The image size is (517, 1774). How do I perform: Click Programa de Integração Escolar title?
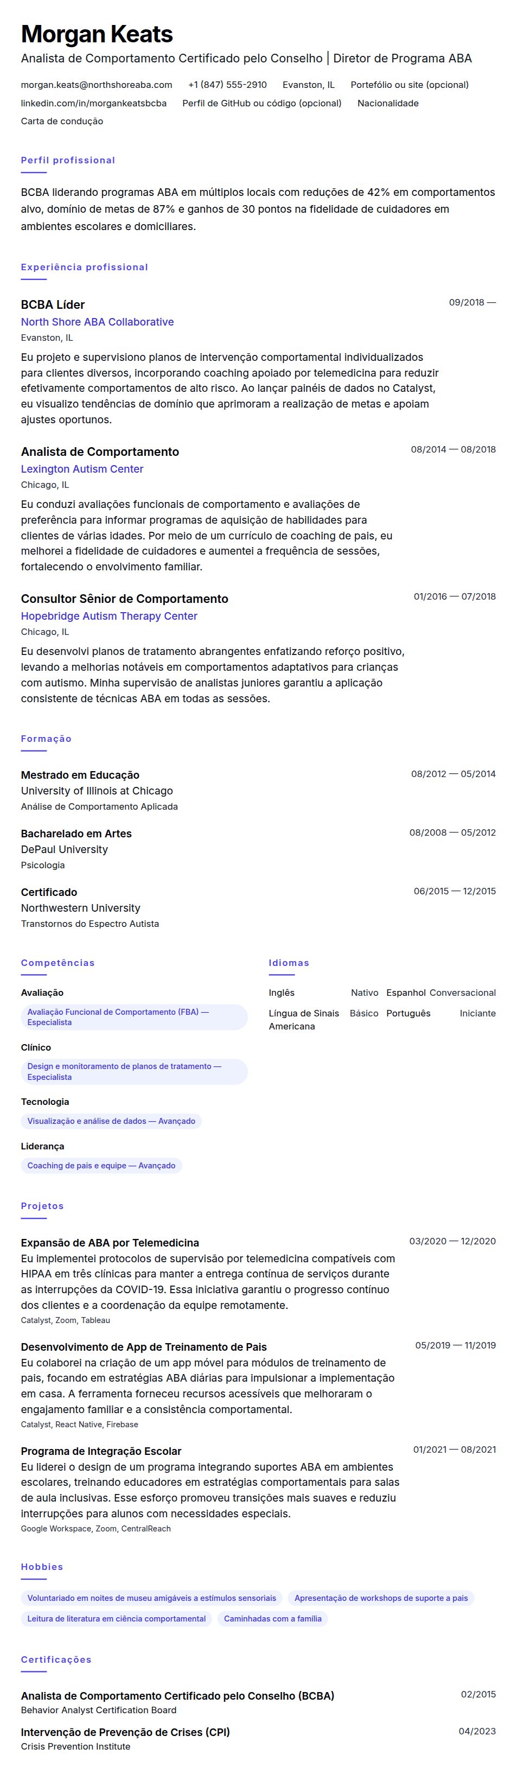101,1451
